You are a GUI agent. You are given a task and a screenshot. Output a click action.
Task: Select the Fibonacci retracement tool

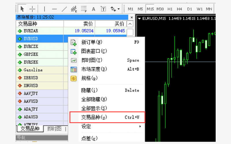(x=84, y=9)
